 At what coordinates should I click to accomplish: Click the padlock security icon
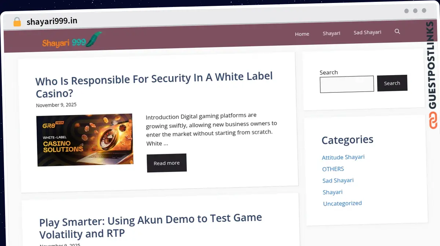tap(17, 22)
